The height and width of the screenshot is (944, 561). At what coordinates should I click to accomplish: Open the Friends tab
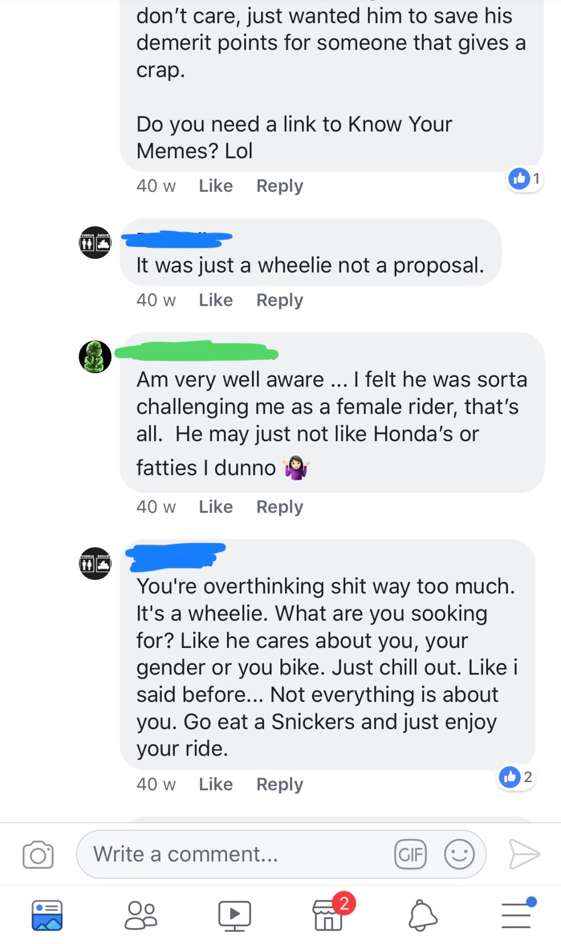pyautogui.click(x=141, y=915)
